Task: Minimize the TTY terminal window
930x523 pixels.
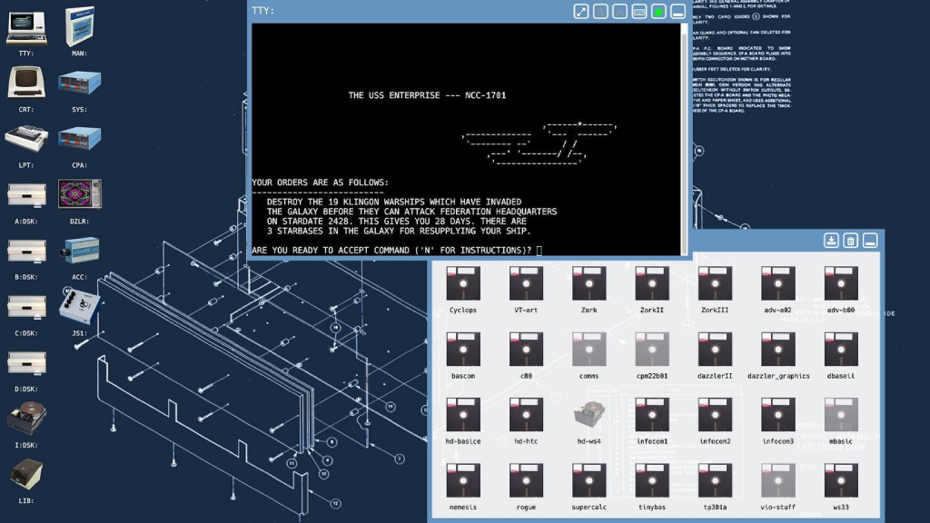Action: [678, 11]
